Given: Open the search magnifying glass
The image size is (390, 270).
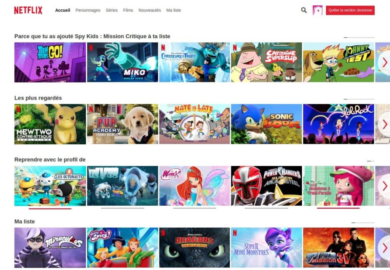Looking at the screenshot, I should [304, 10].
